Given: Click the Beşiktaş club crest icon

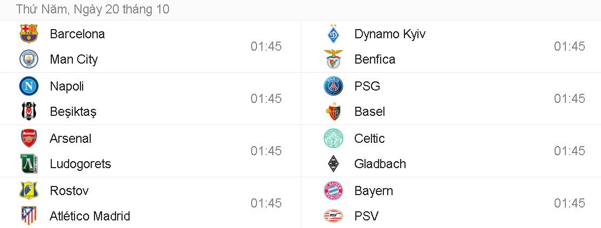Looking at the screenshot, I should [29, 111].
